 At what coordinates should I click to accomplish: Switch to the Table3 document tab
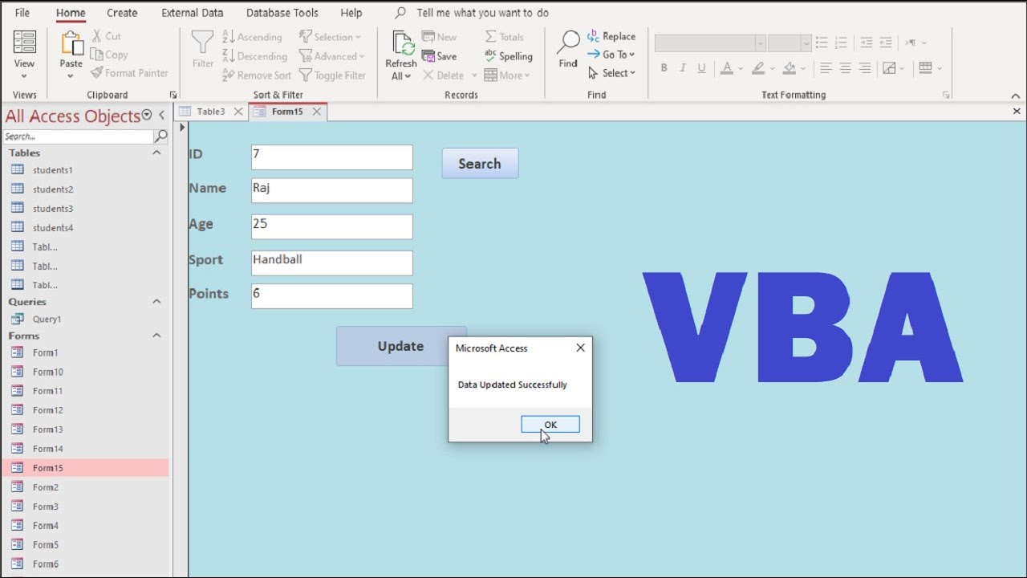pos(211,112)
